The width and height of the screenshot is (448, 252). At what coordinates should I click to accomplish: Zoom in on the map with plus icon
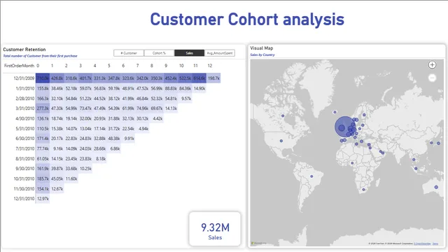(432, 65)
